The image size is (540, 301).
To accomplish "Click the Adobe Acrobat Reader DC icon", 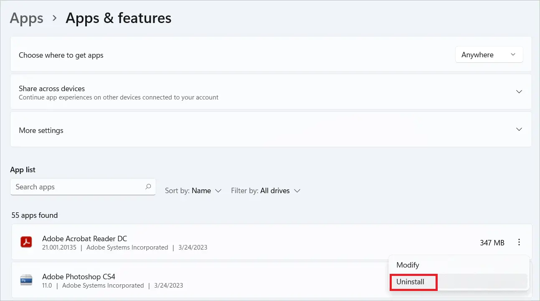I will click(26, 242).
